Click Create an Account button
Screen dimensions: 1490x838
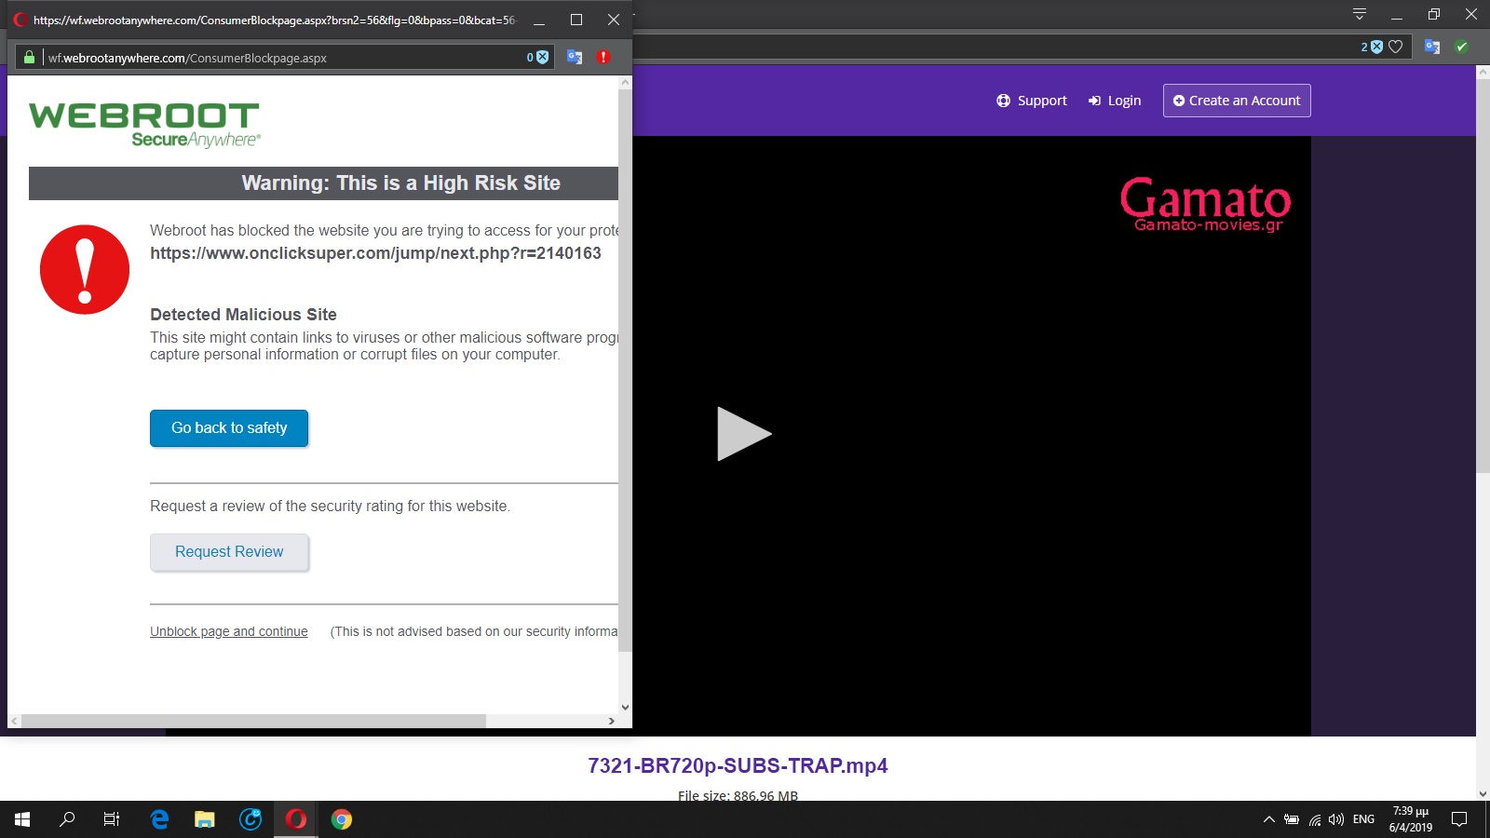pyautogui.click(x=1237, y=101)
